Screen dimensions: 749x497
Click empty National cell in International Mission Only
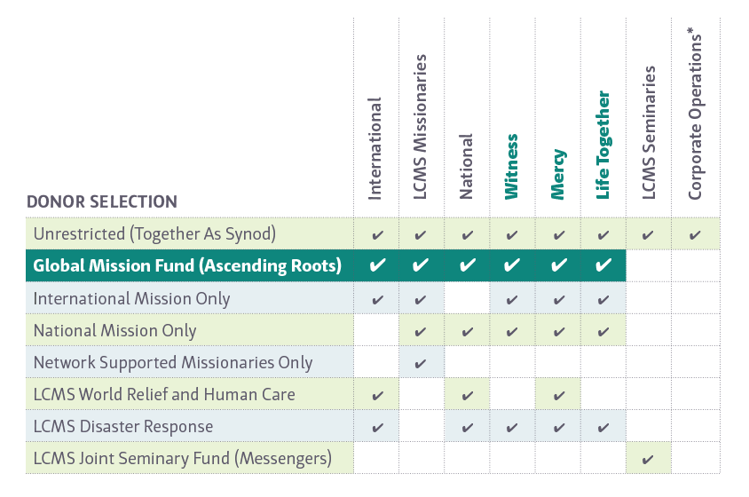click(x=467, y=299)
